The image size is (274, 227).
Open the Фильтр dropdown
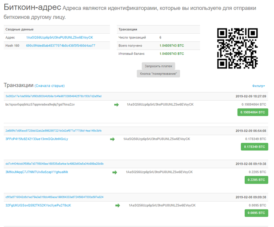point(258,86)
